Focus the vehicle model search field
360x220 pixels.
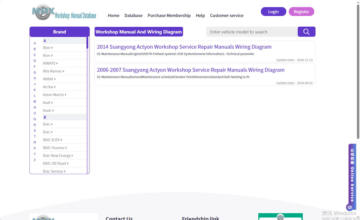252,32
